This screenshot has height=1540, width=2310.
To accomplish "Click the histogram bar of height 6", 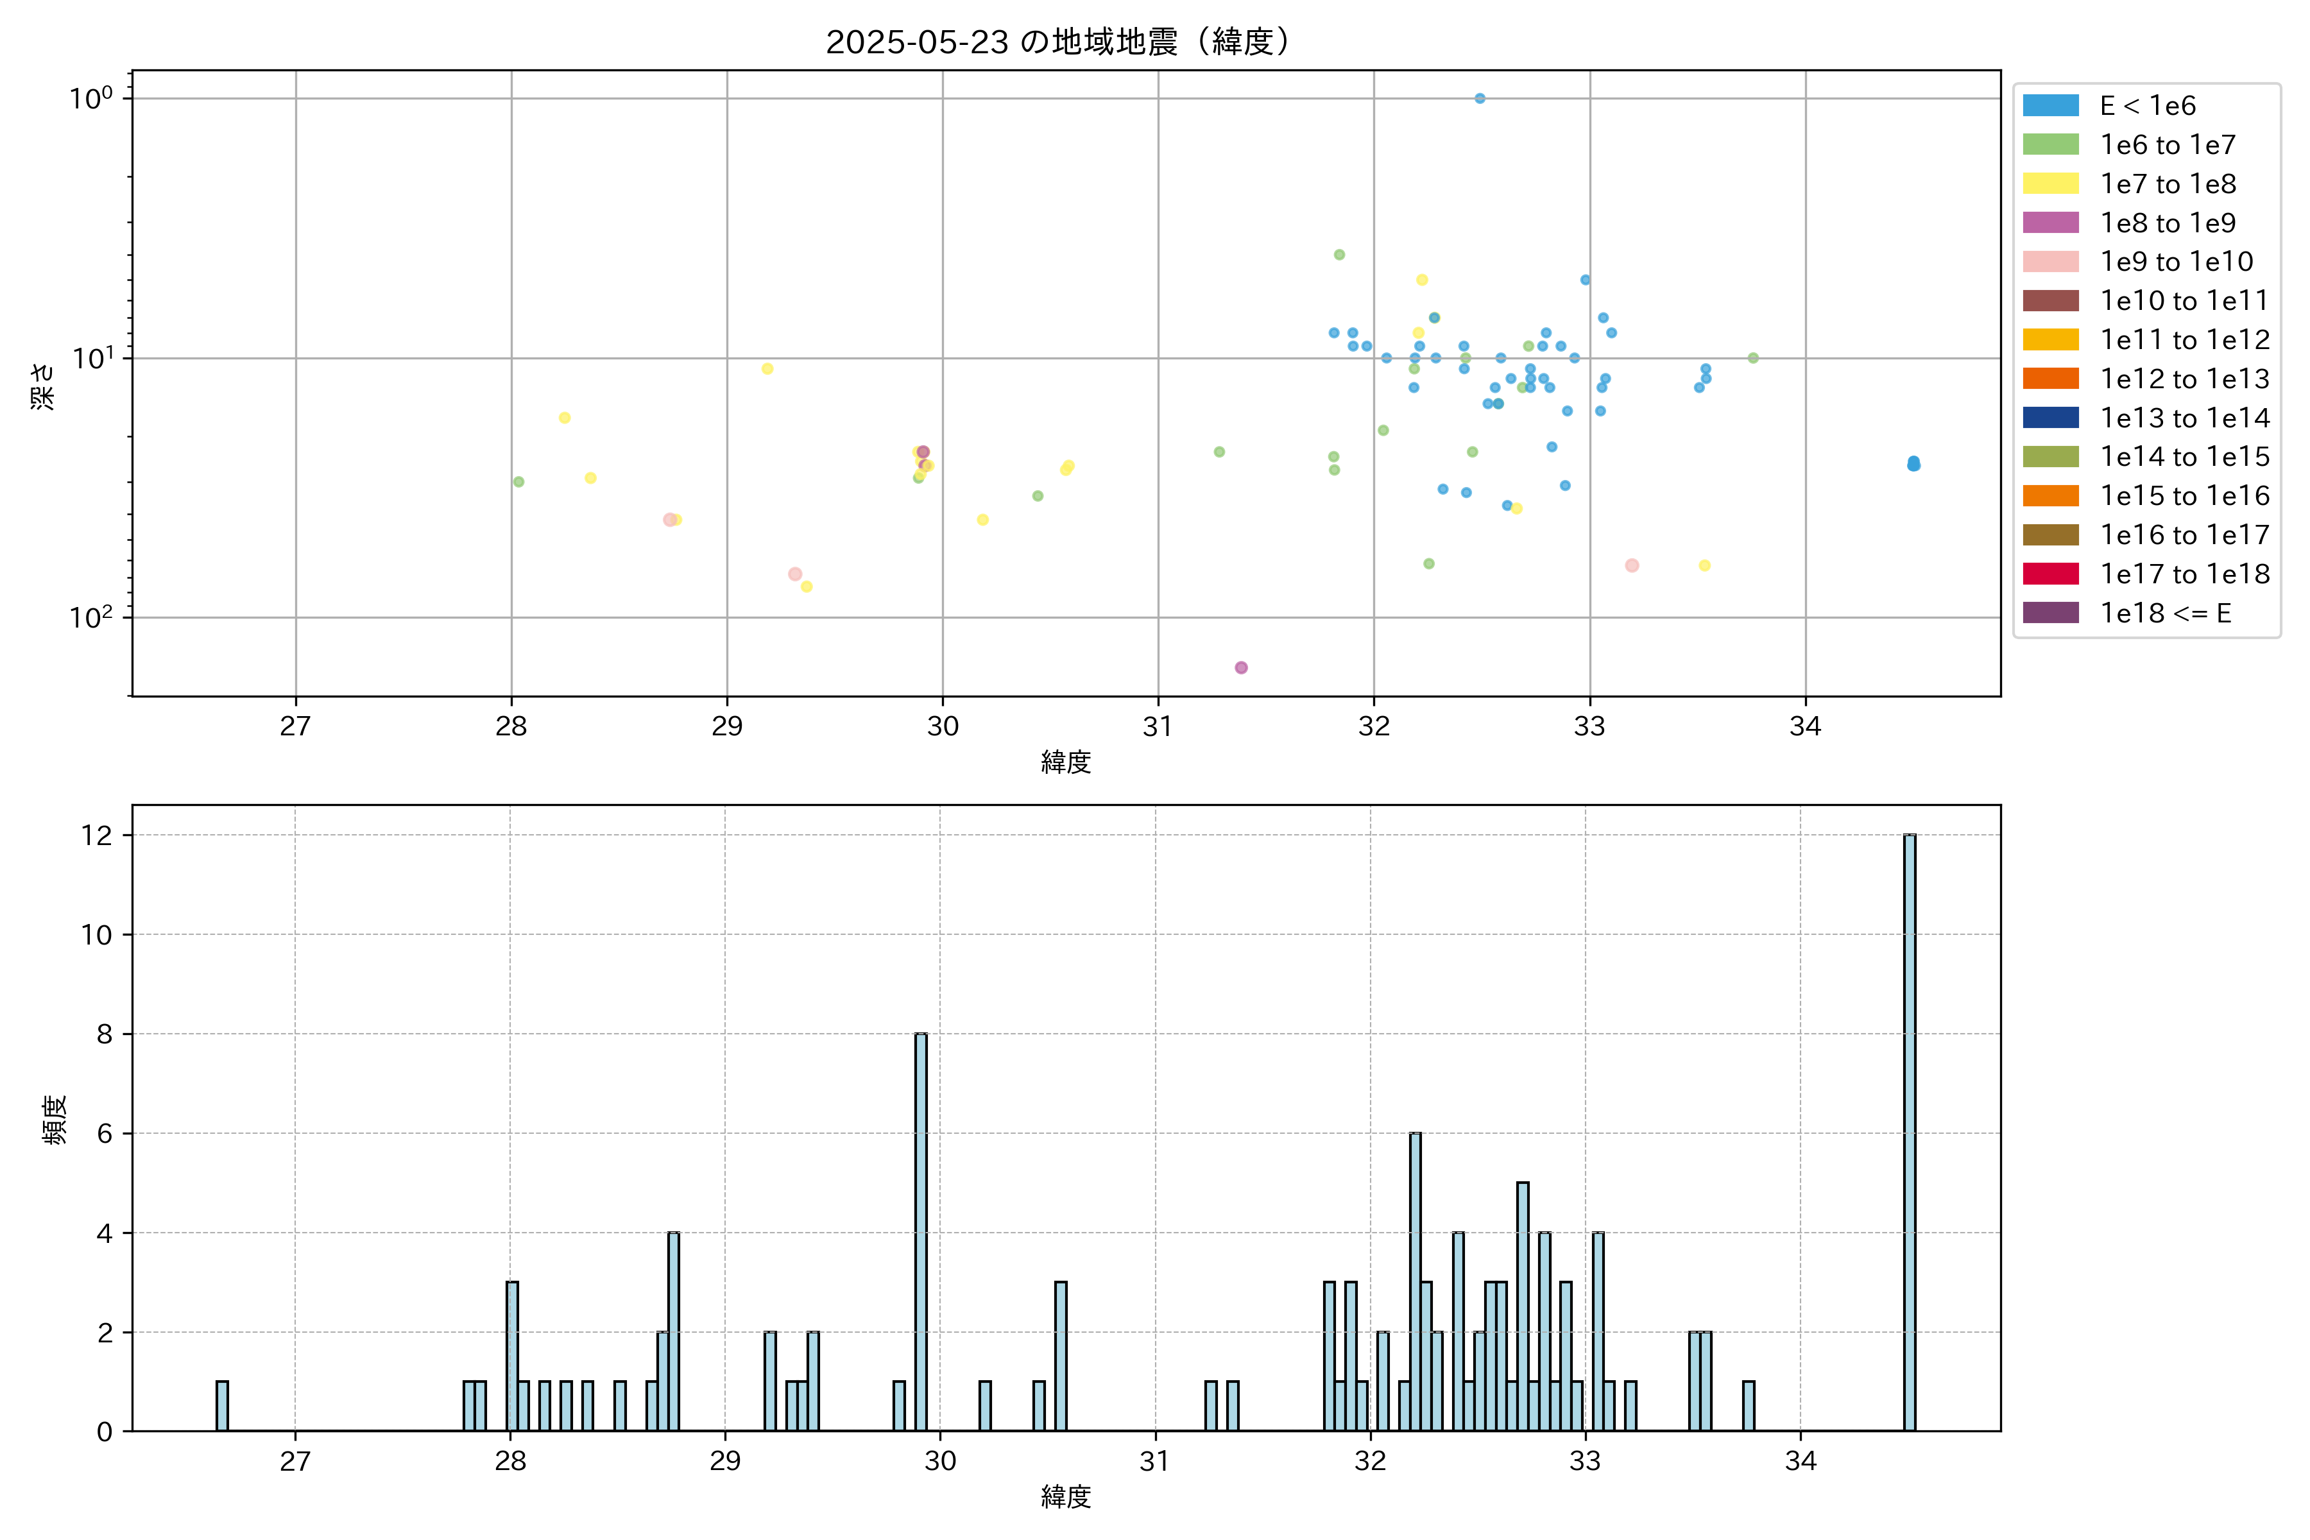I will click(x=1416, y=1281).
